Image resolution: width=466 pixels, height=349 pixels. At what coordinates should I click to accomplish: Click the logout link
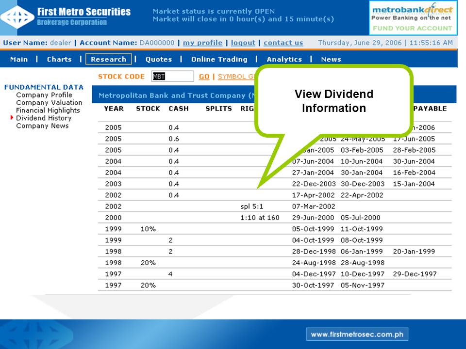243,43
